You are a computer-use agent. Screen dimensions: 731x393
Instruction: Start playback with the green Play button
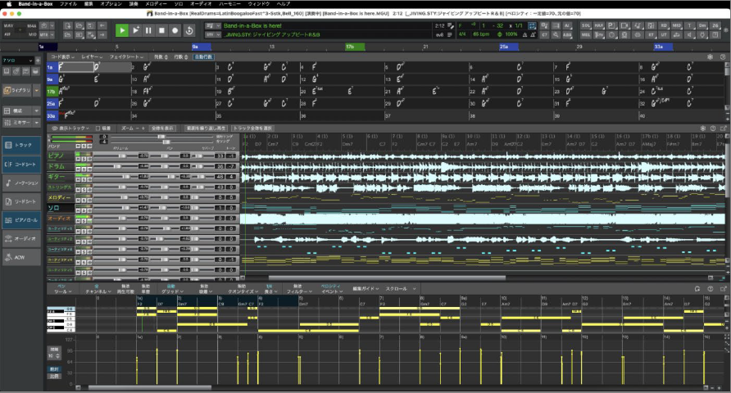(121, 30)
